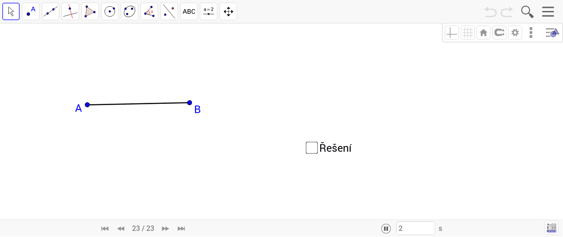The image size is (563, 237).
Task: Enable the Řešení checkbox
Action: (x=312, y=148)
